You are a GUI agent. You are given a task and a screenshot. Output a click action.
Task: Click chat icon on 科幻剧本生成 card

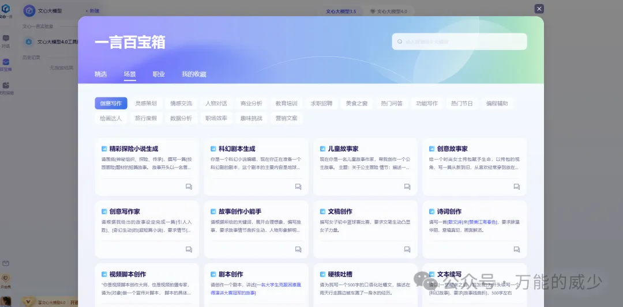[x=298, y=187]
